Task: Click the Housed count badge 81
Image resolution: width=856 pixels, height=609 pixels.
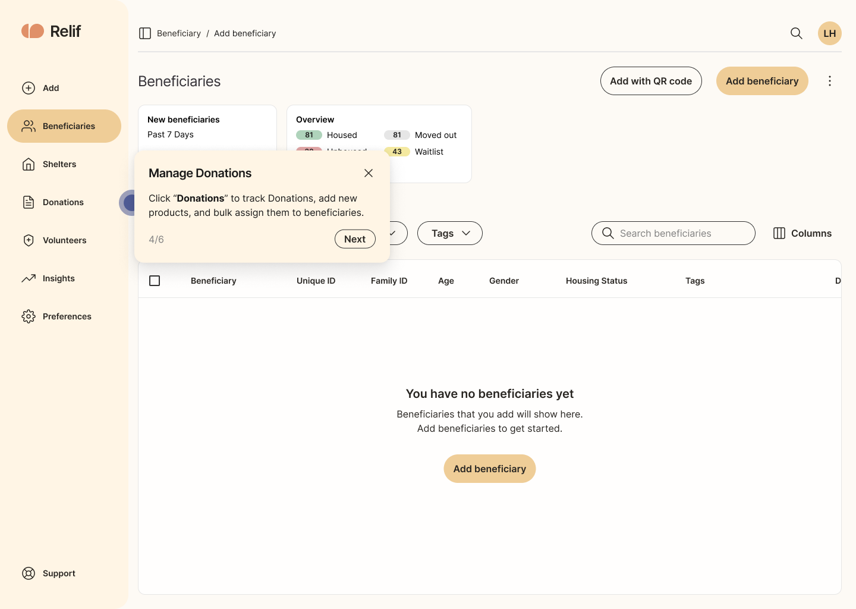Action: click(x=309, y=135)
